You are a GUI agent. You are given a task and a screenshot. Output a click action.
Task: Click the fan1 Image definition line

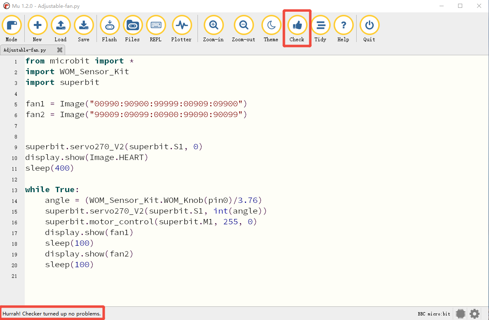click(x=136, y=104)
